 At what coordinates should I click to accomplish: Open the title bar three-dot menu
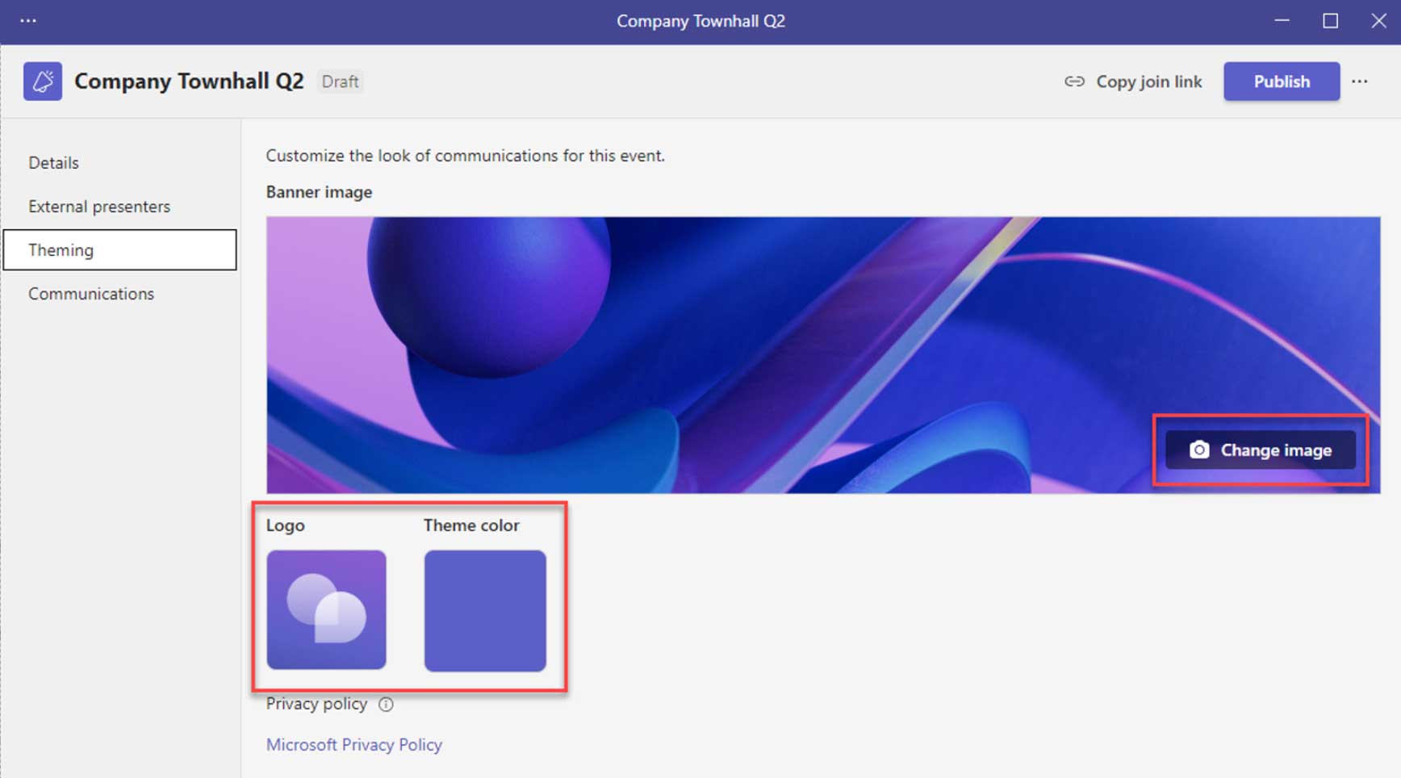coord(28,20)
